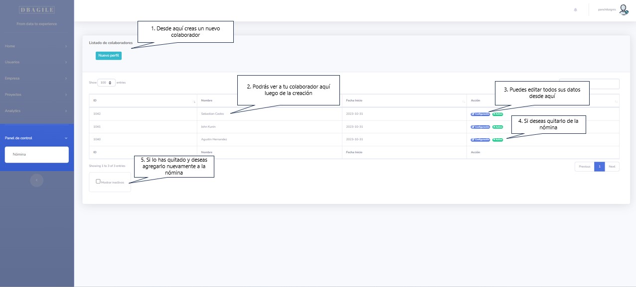Viewport: 636px width, 287px height.
Task: Go to the Next page
Action: 612,167
